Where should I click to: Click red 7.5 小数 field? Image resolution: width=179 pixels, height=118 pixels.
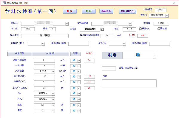click(89, 88)
